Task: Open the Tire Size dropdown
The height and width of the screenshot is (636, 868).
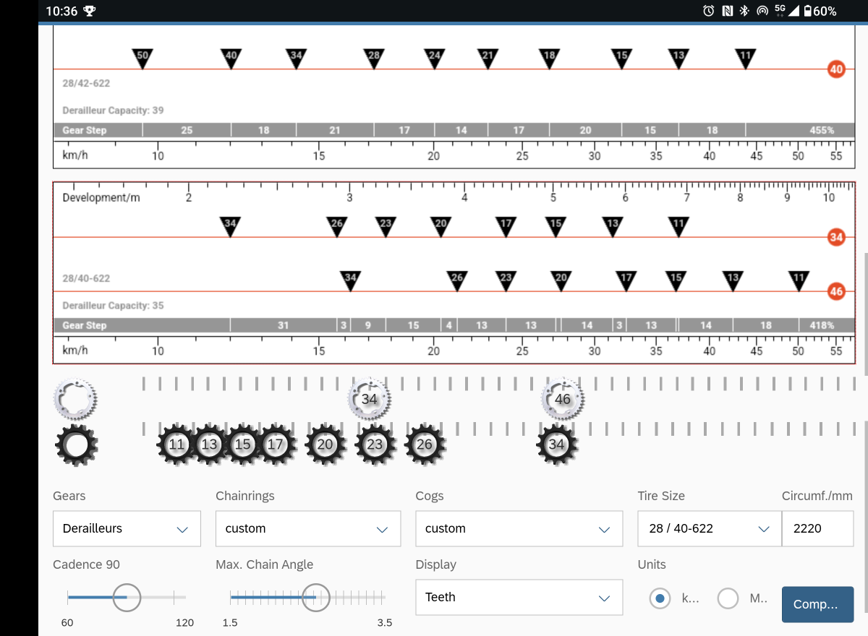Action: 709,528
